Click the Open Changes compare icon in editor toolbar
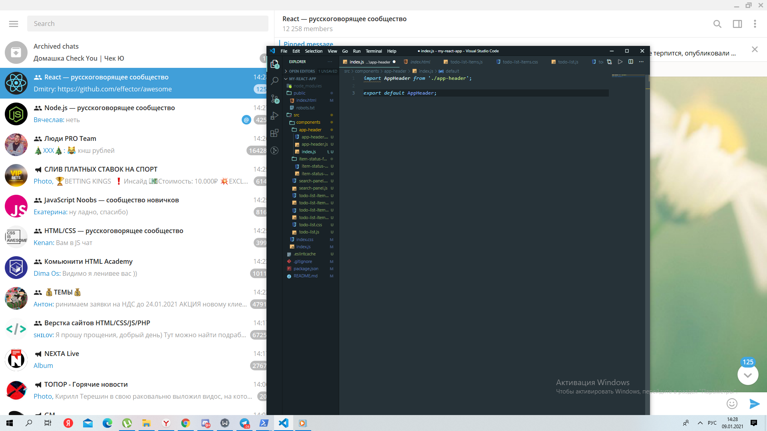The width and height of the screenshot is (767, 431). point(609,62)
